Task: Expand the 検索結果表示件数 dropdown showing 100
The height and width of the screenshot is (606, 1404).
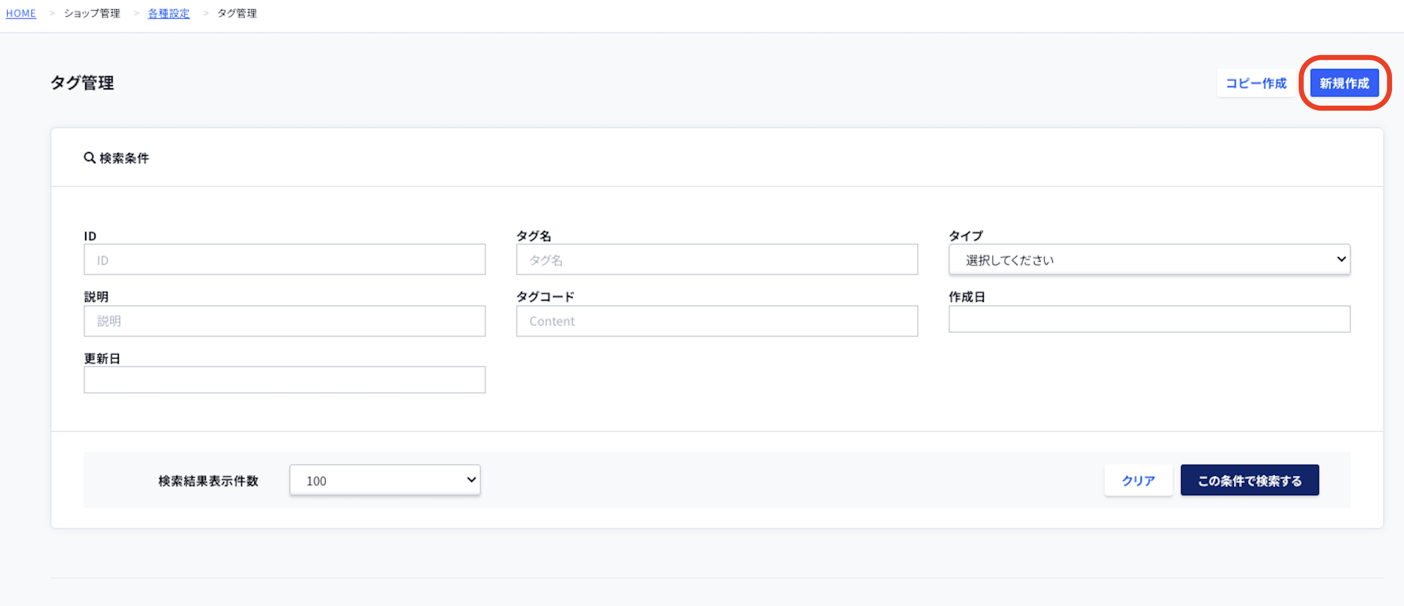Action: coord(385,480)
